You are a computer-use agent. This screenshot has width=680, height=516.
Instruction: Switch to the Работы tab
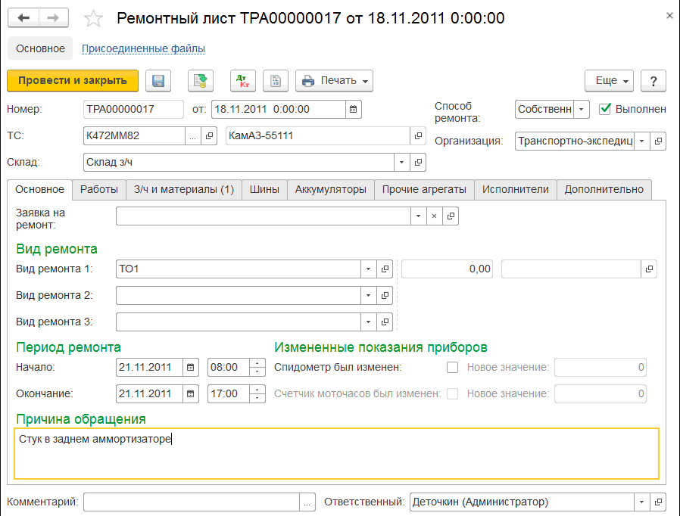click(x=99, y=189)
